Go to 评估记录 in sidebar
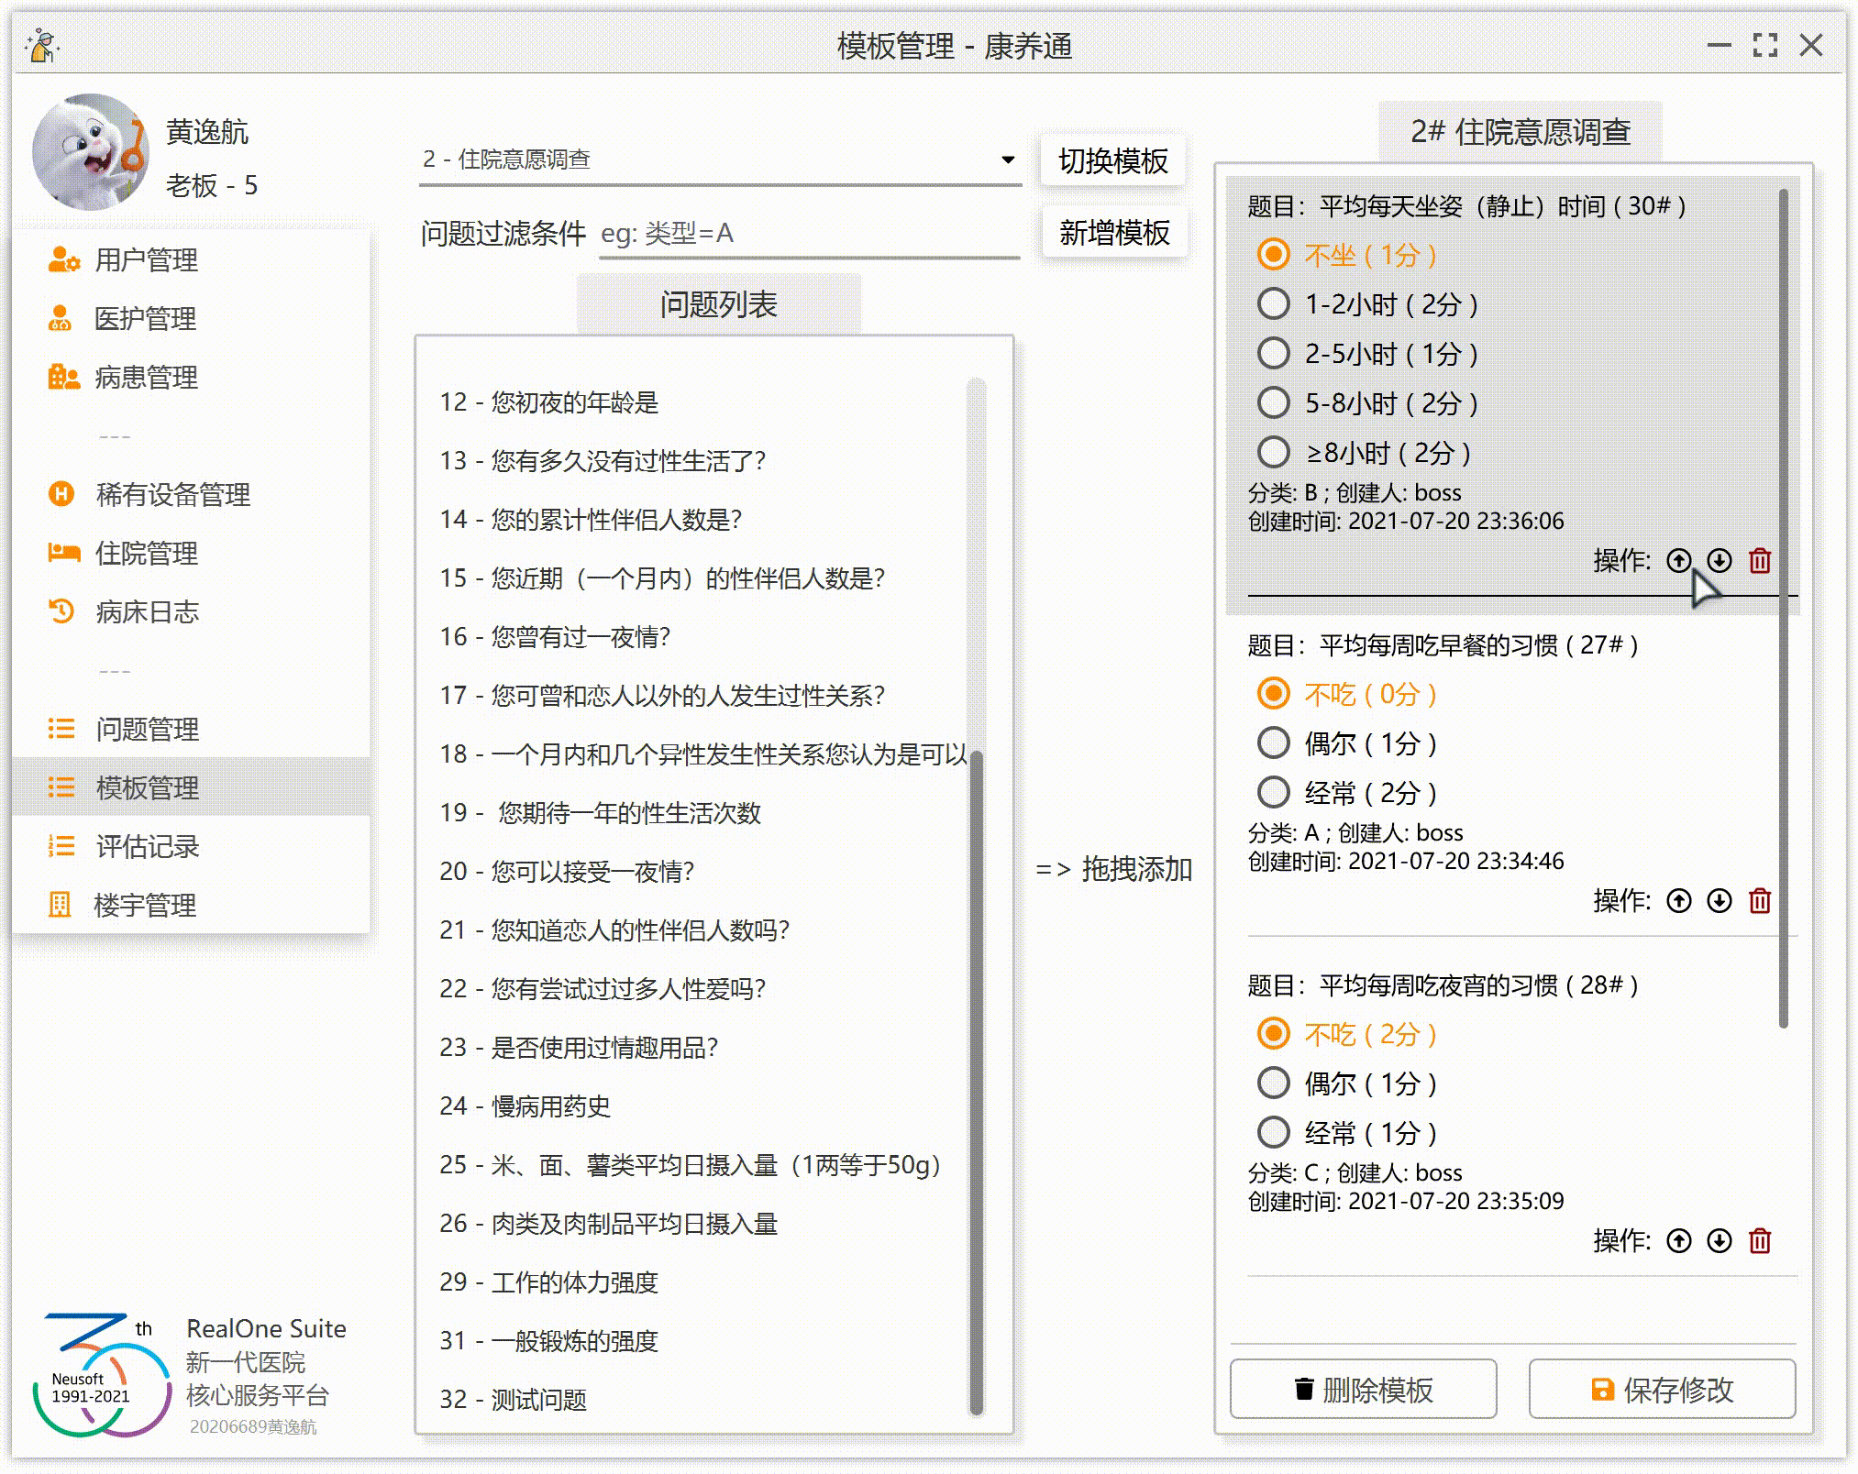The width and height of the screenshot is (1858, 1474). [x=147, y=847]
